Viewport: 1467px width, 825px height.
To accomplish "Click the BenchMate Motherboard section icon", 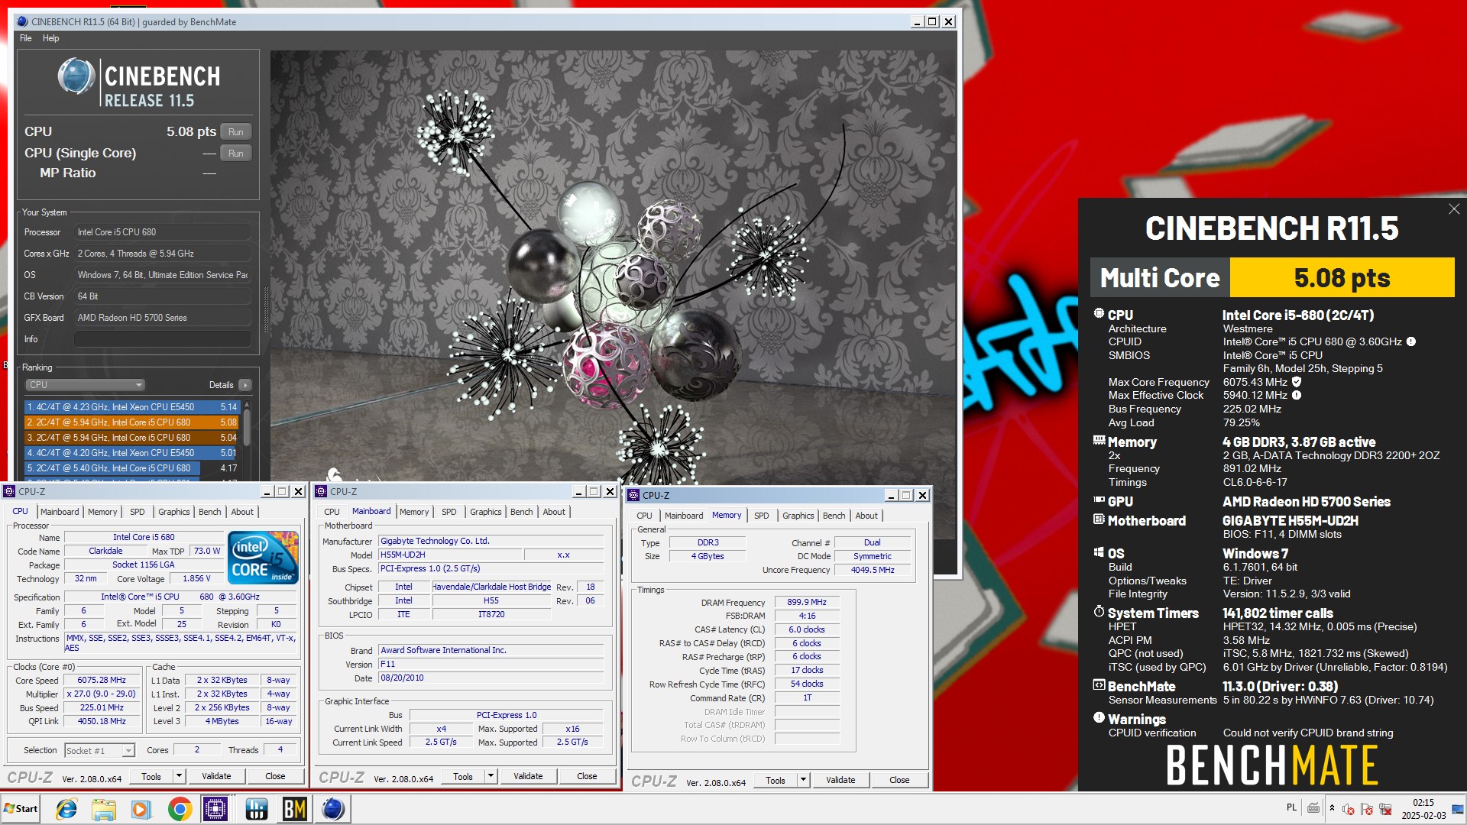I will click(1099, 519).
